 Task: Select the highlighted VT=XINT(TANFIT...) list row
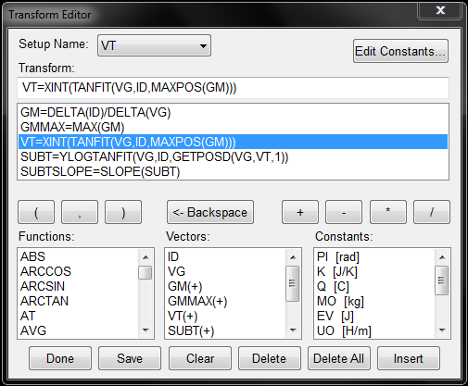pyautogui.click(x=233, y=142)
